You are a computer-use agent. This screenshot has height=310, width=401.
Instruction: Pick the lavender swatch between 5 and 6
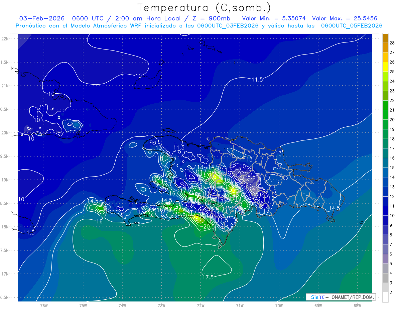tap(385, 259)
